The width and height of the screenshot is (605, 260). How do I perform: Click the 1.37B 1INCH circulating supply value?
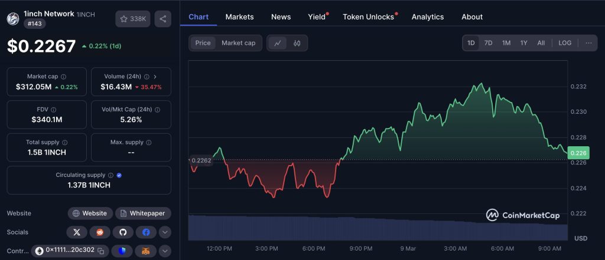tap(89, 185)
